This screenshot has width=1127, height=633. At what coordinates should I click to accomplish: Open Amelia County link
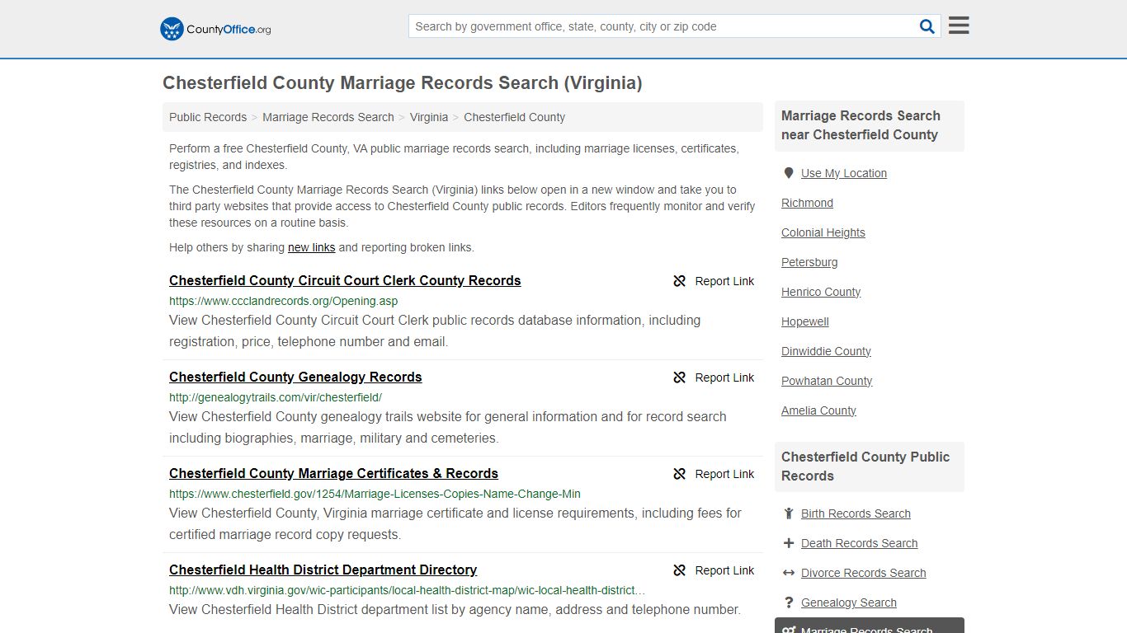pos(818,410)
